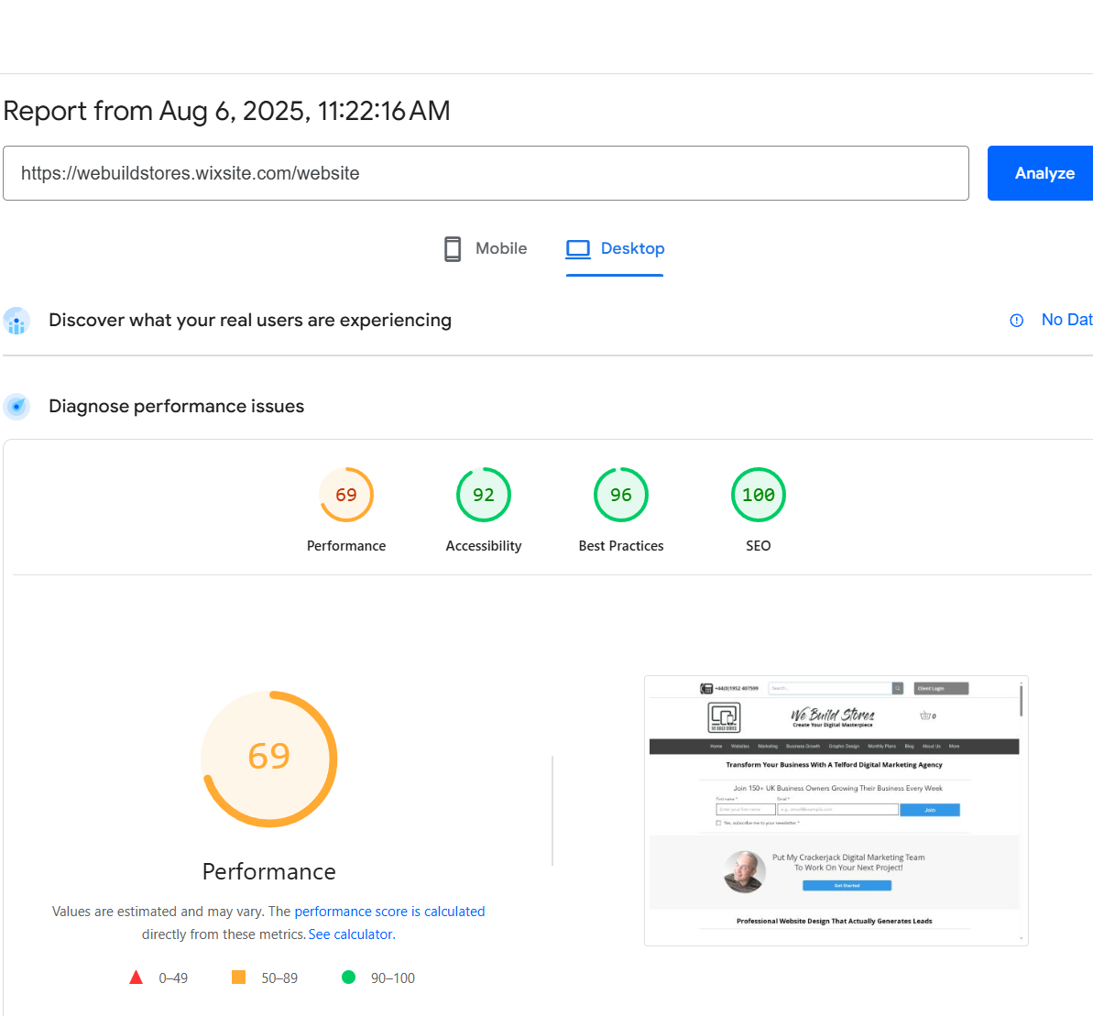Click the green circle 90–100 legend icon
This screenshot has height=1016, width=1093.
348,978
